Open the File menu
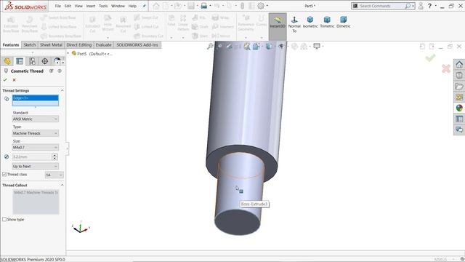This screenshot has width=465, height=262. 58,6
